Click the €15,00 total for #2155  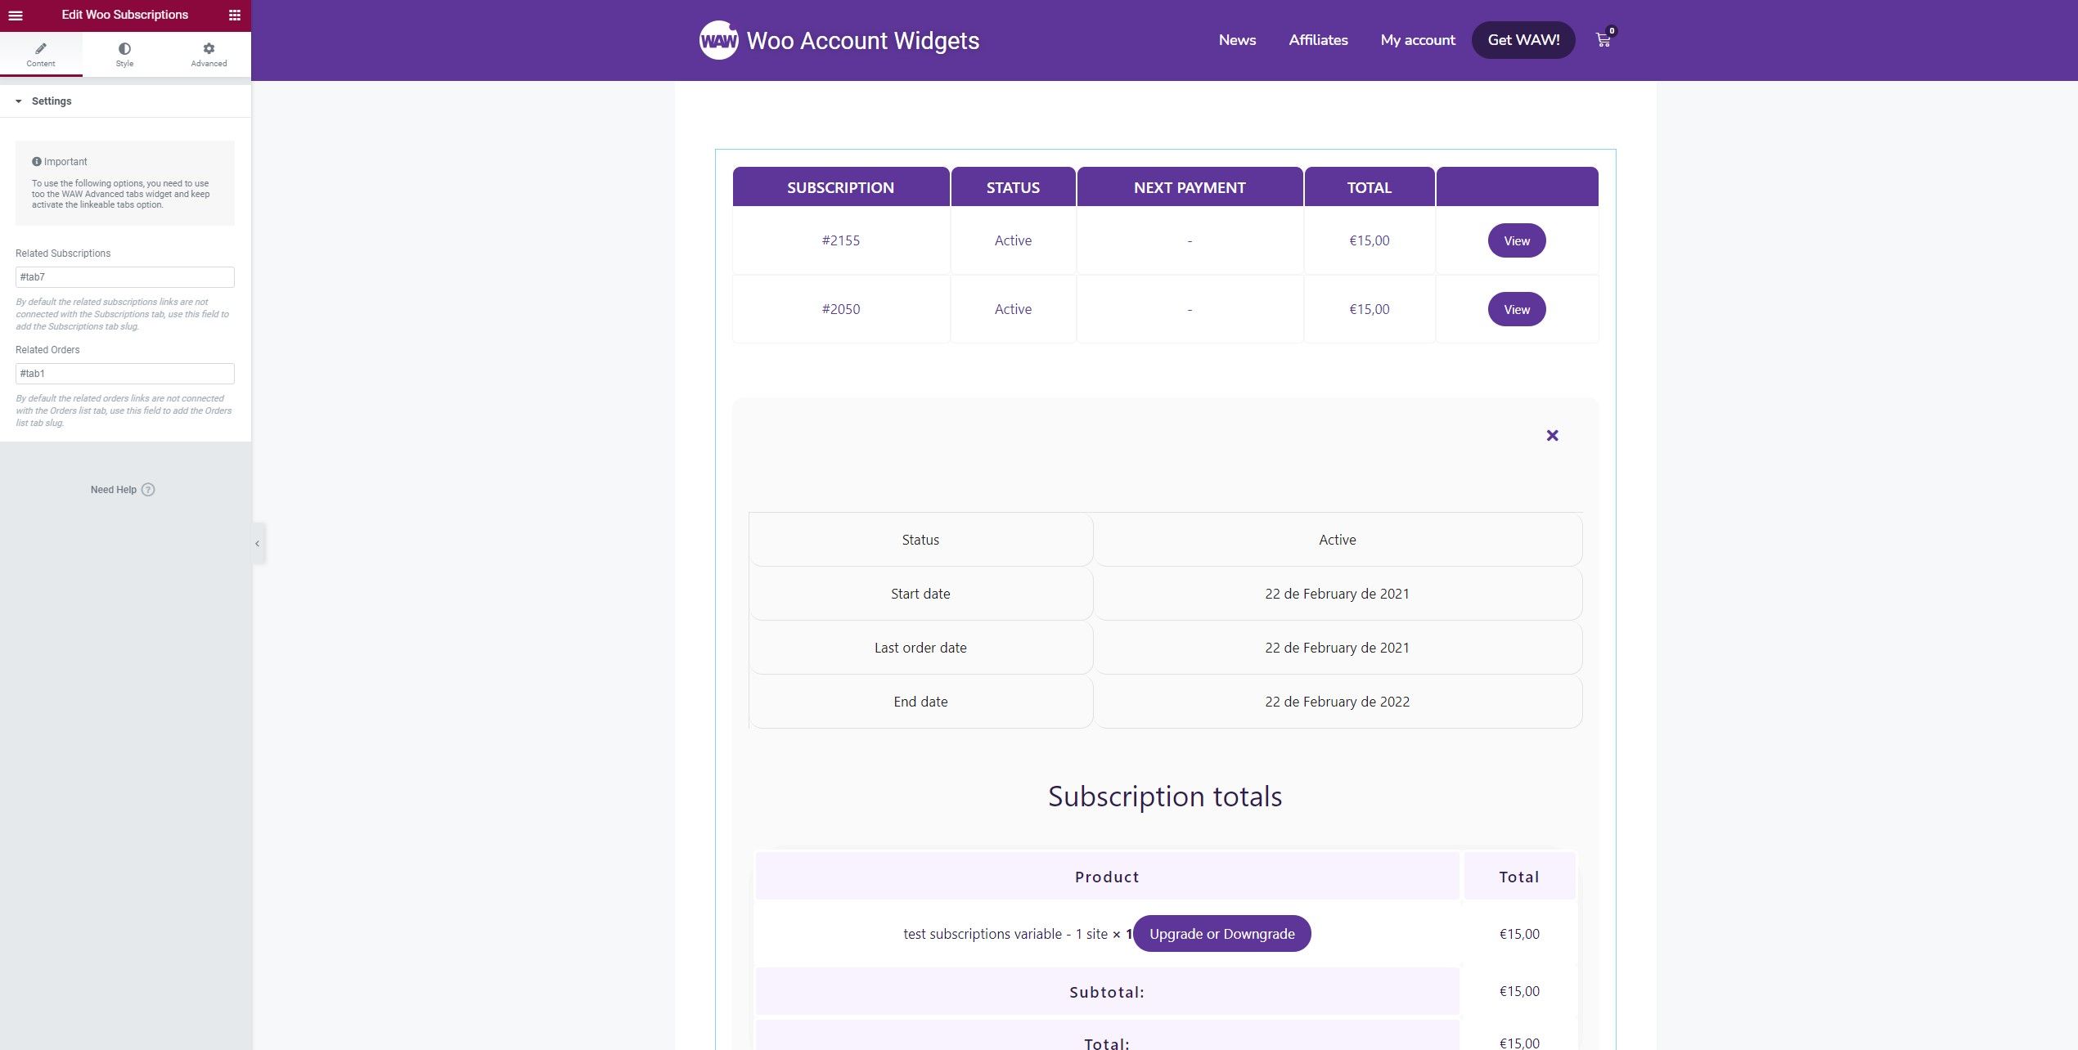[1370, 240]
